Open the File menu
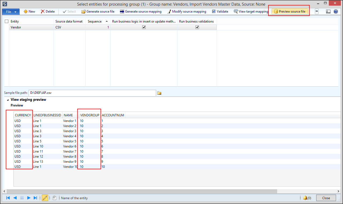The width and height of the screenshot is (343, 204). coord(8,12)
